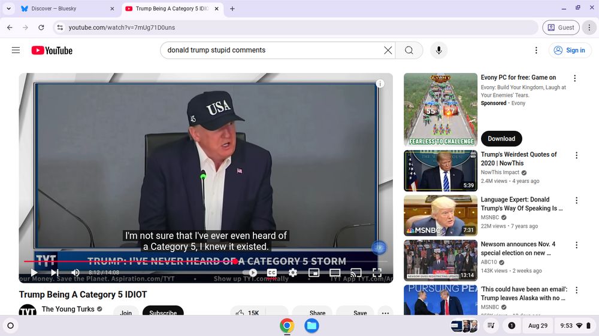Skip to next video
599x336 pixels.
tap(55, 272)
